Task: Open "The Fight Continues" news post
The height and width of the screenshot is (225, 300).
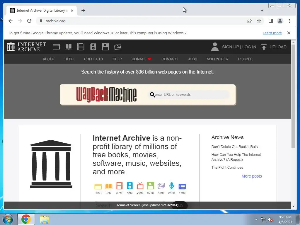Action: [227, 168]
